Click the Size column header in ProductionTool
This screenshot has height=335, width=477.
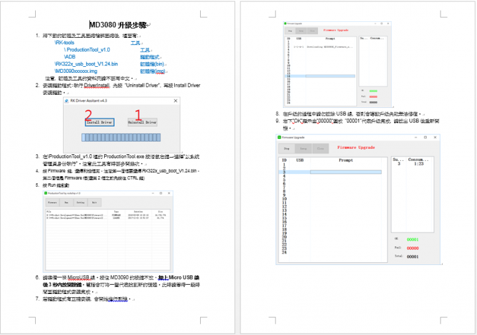160,212
